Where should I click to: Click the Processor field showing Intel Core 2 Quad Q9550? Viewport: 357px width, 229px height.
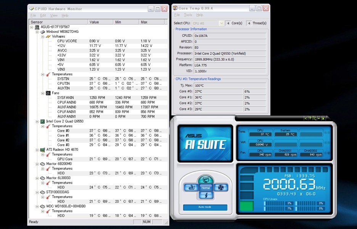[x=230, y=53]
